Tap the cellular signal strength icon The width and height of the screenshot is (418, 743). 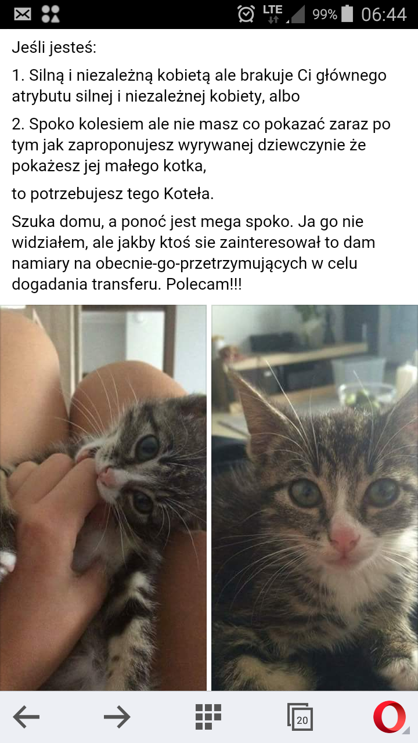pos(297,15)
